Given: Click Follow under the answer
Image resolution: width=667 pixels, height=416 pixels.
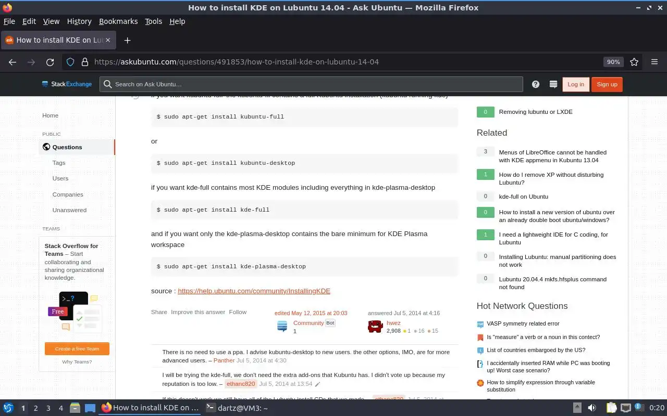Looking at the screenshot, I should click(238, 312).
